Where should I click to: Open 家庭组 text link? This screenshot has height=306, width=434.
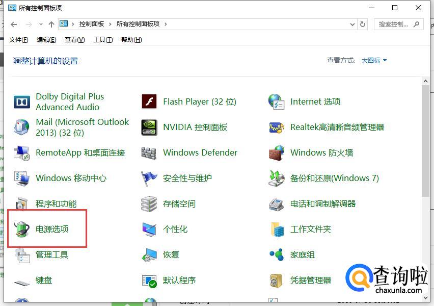pos(303,254)
